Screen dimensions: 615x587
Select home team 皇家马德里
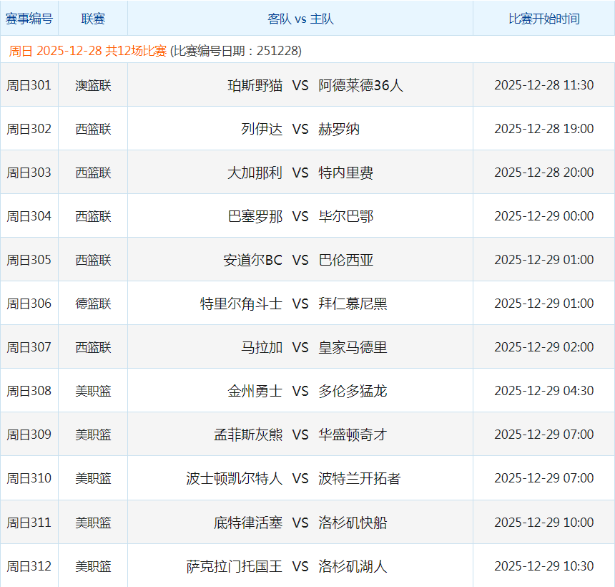click(x=353, y=346)
